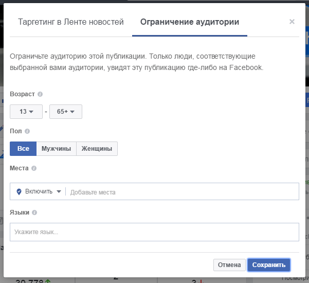Click the Сохранить button
This screenshot has width=309, height=283.
click(x=269, y=265)
